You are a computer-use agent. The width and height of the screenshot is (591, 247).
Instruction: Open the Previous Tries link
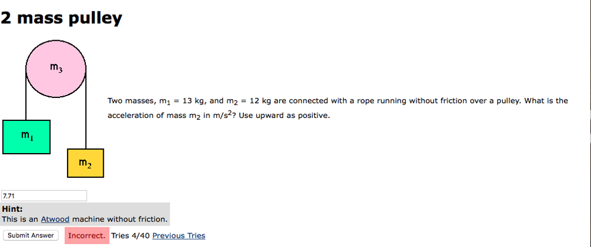[x=178, y=235]
